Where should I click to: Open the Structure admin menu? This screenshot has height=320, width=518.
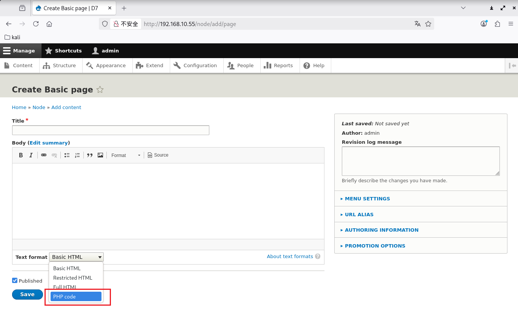click(60, 65)
